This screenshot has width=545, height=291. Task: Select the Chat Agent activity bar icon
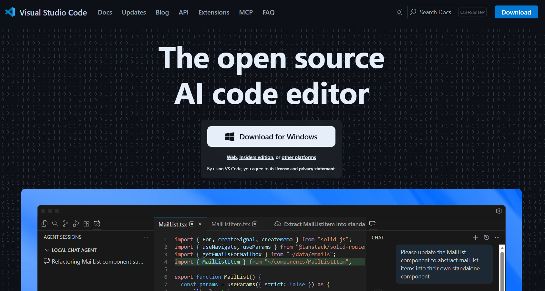click(97, 224)
